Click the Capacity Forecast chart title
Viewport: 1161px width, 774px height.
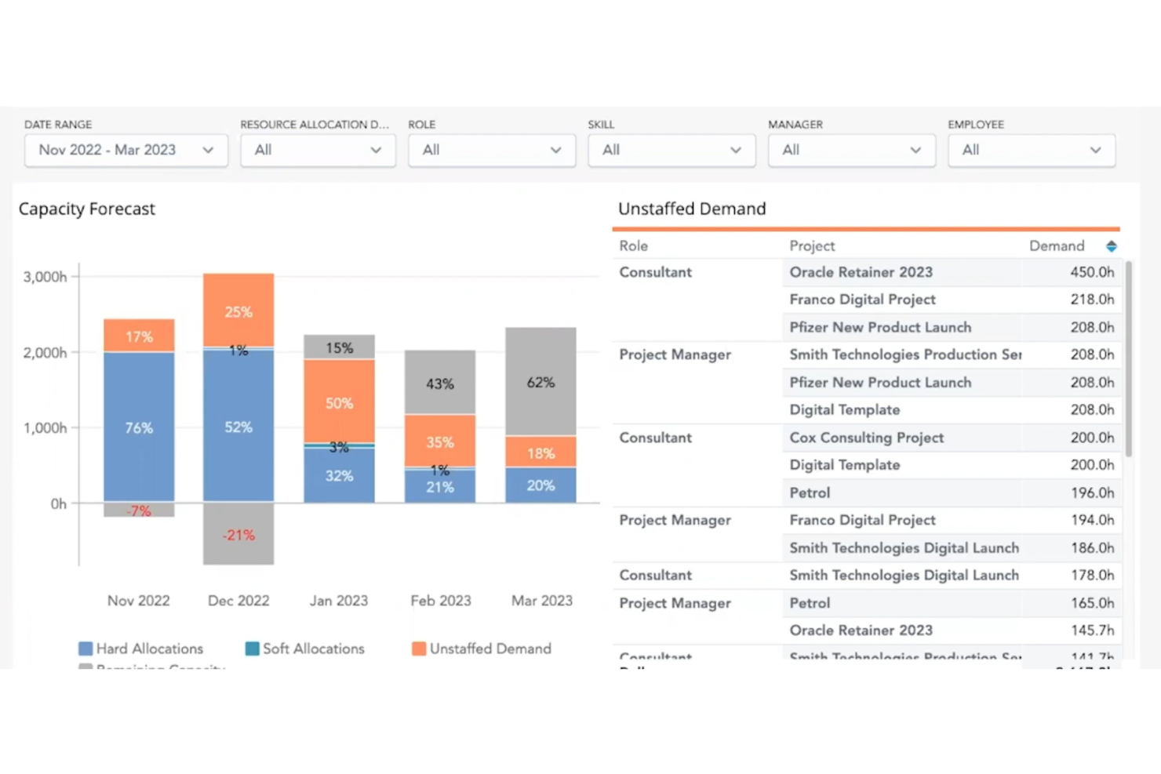tap(87, 209)
